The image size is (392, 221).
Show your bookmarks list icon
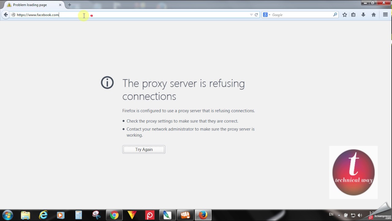pyautogui.click(x=353, y=15)
